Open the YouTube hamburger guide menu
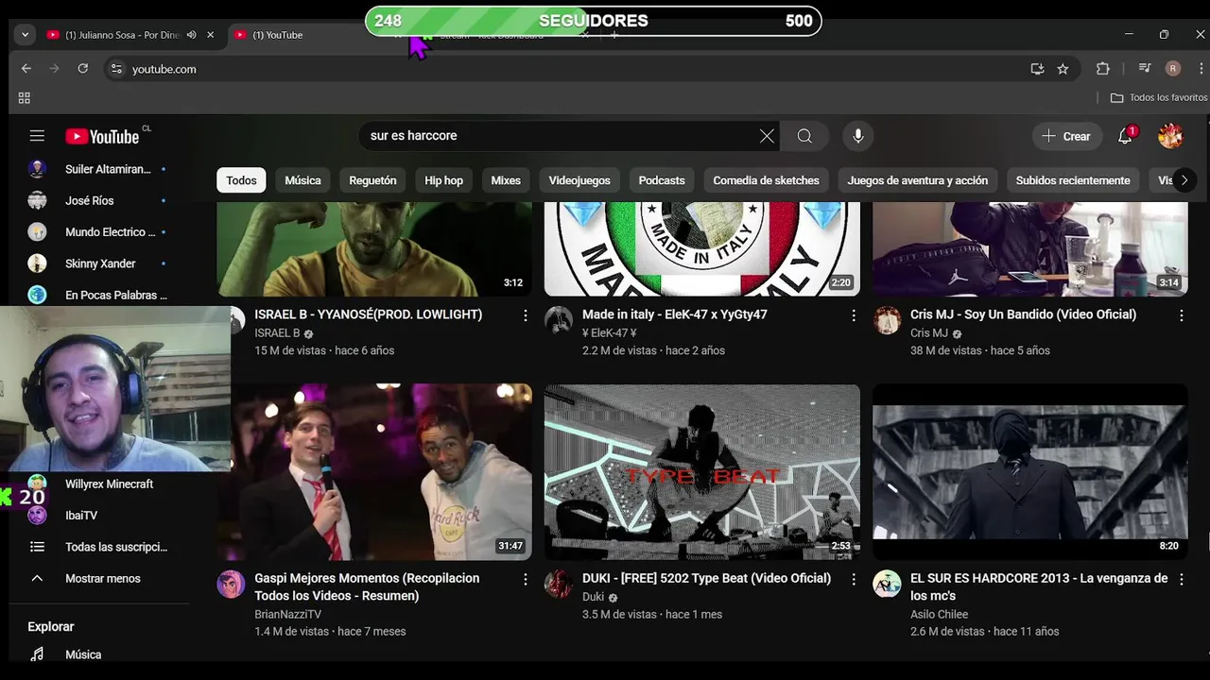The image size is (1210, 680). (x=37, y=136)
